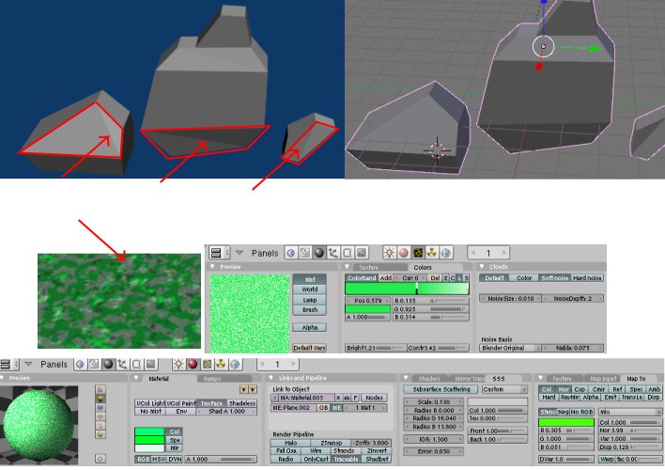This screenshot has width=665, height=470.
Task: Select Radiosity buttons icon in the texture buttons header
Action: (432, 253)
